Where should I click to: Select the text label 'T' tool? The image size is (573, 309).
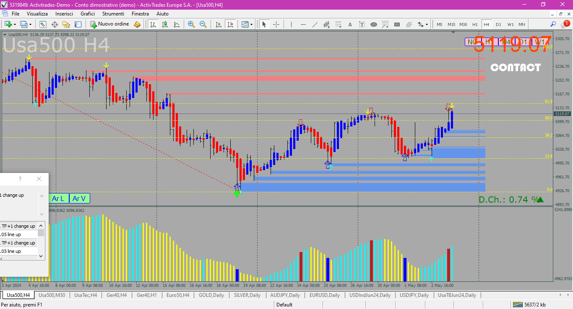(x=362, y=24)
